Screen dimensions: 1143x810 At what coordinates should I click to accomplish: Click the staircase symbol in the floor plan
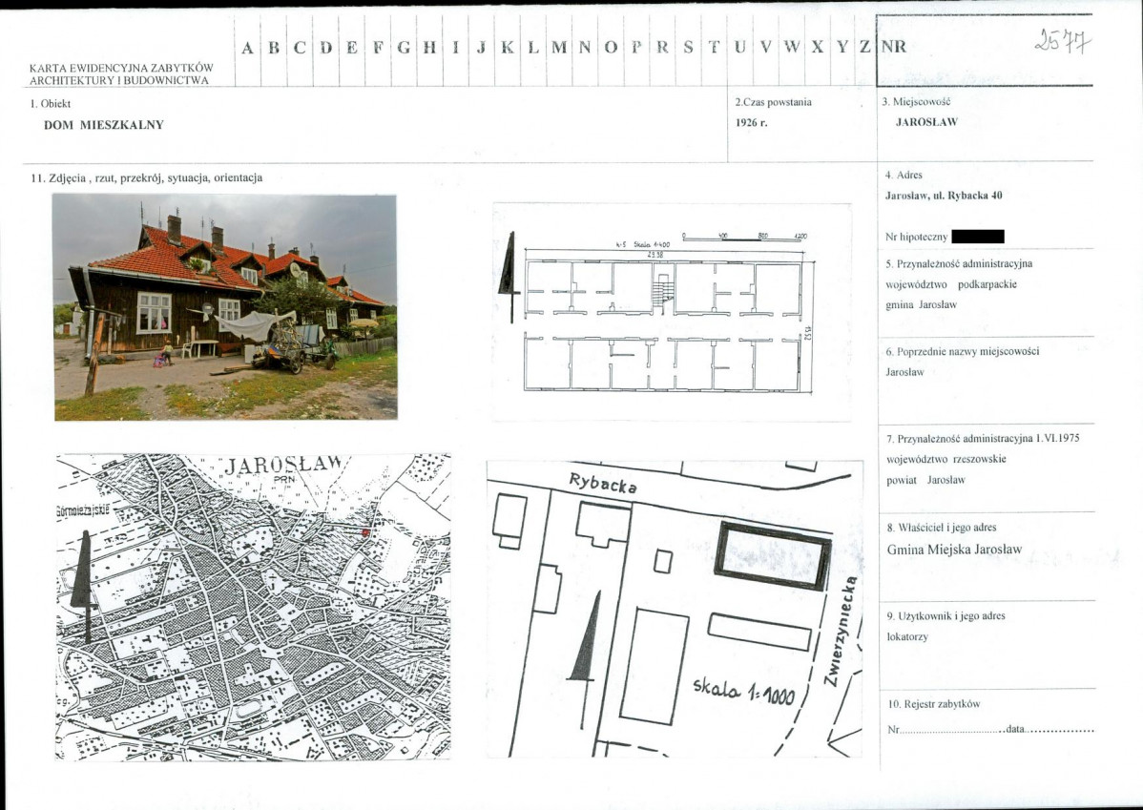point(664,288)
